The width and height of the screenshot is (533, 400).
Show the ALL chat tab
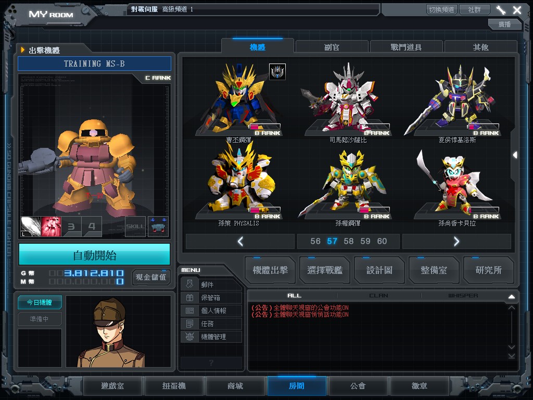click(295, 296)
